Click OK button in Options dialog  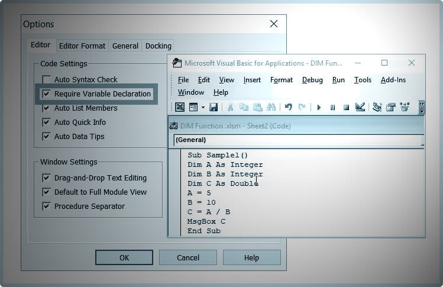tap(124, 257)
